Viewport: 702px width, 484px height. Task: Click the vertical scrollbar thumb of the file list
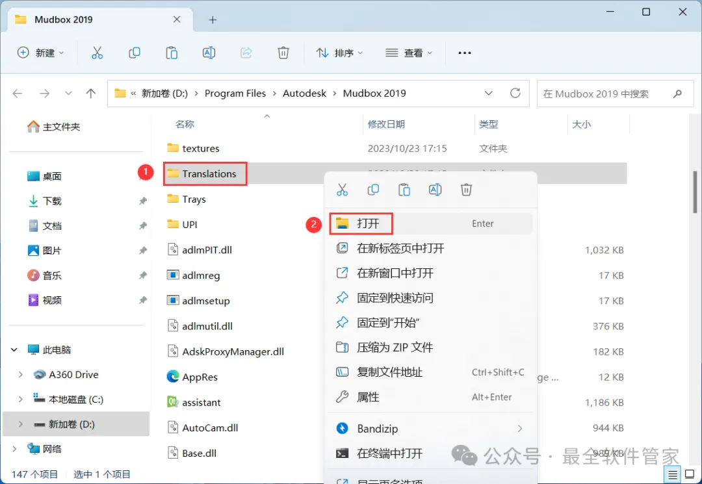tap(695, 192)
